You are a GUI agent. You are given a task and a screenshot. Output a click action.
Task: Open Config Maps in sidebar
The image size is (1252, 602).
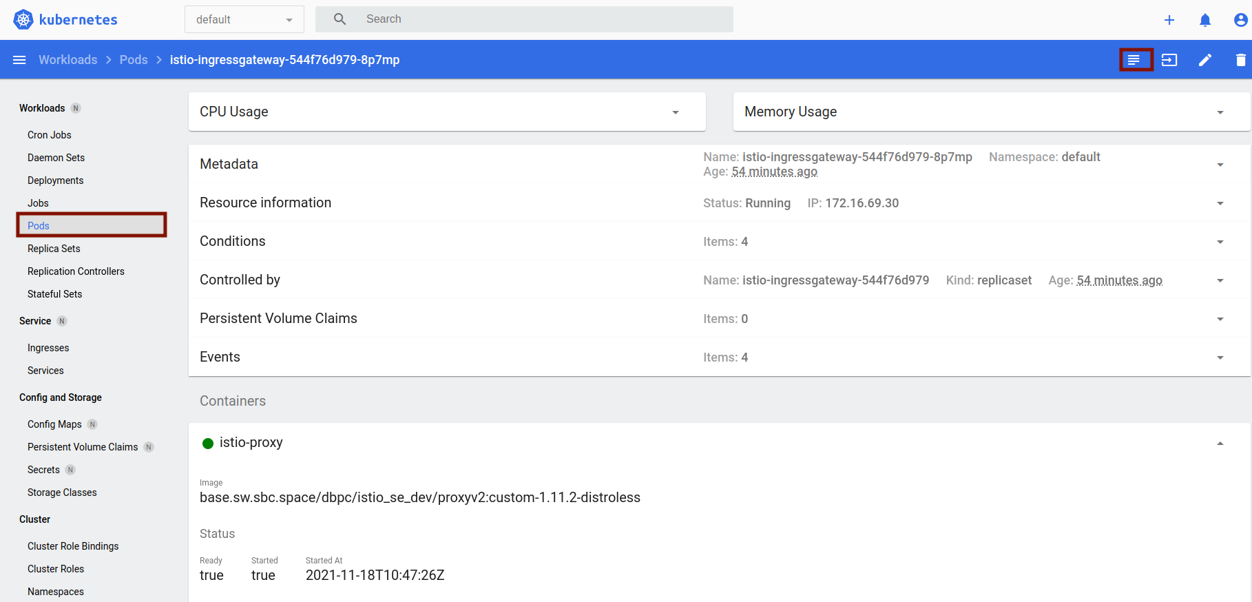54,424
